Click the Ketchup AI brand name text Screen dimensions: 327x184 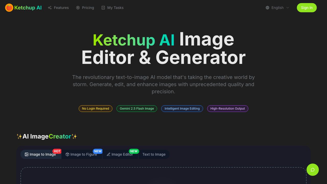tap(28, 8)
